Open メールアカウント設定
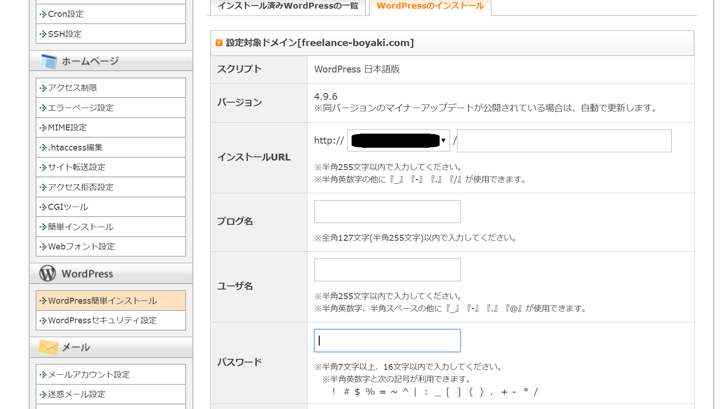 click(x=111, y=374)
